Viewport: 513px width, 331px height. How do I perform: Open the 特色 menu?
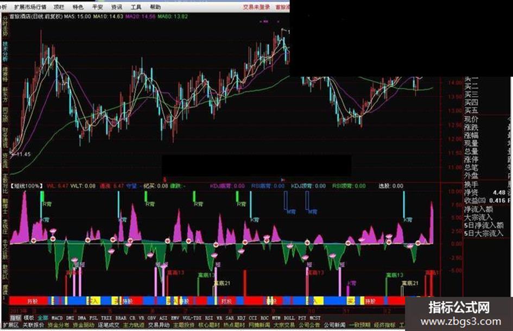78,7
